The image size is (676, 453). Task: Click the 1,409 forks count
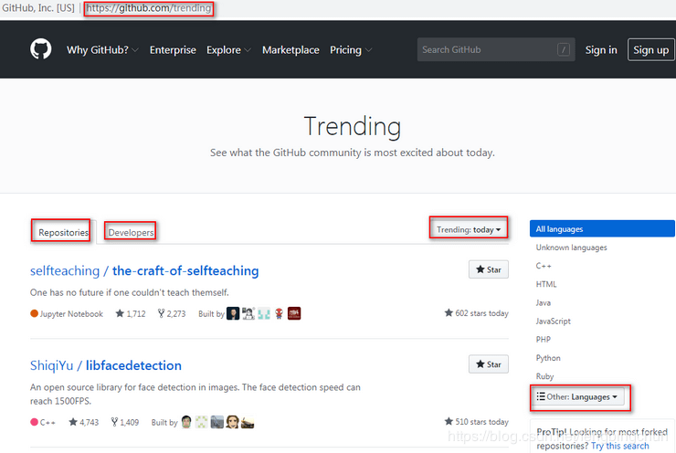point(125,422)
